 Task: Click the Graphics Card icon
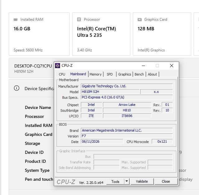(140, 19)
